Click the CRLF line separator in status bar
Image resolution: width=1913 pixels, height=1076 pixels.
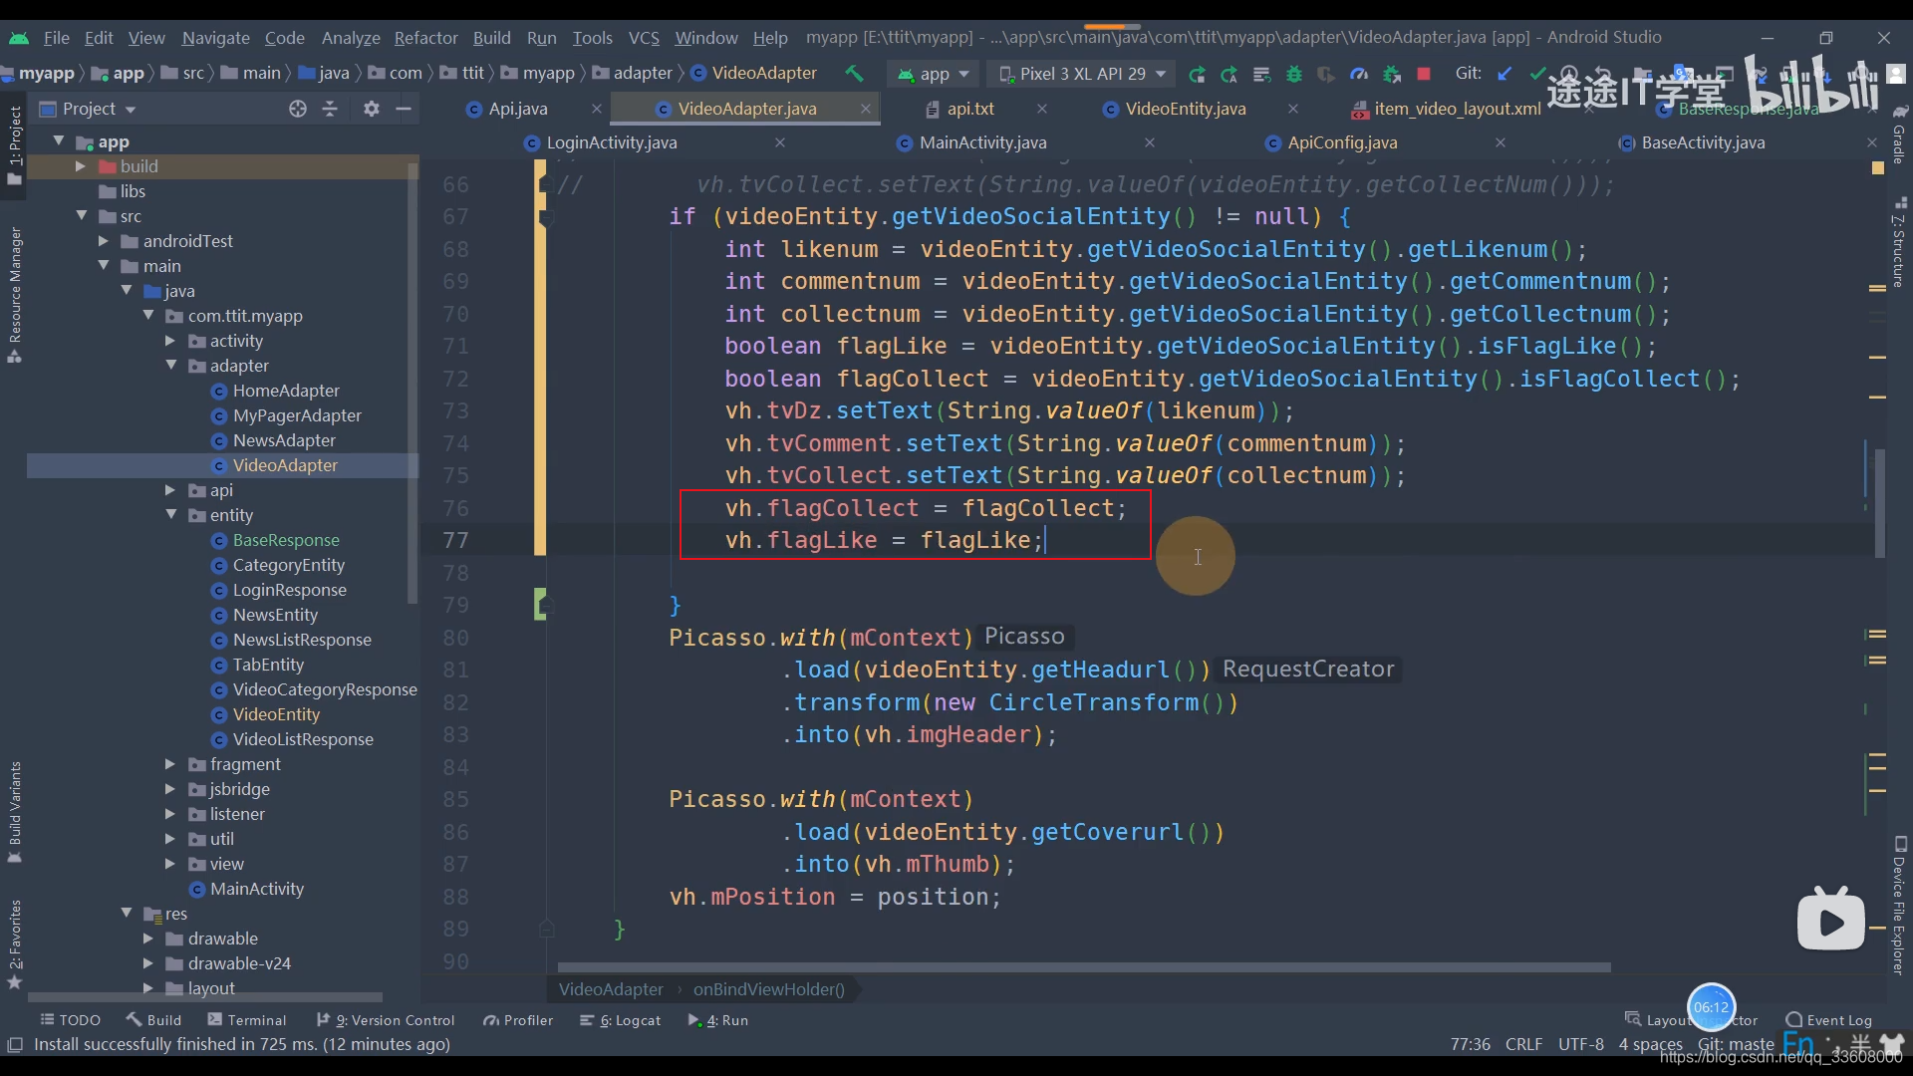tap(1523, 1044)
